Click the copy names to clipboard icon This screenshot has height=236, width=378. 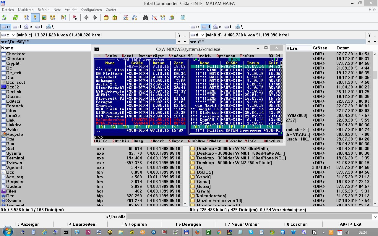coord(171,17)
